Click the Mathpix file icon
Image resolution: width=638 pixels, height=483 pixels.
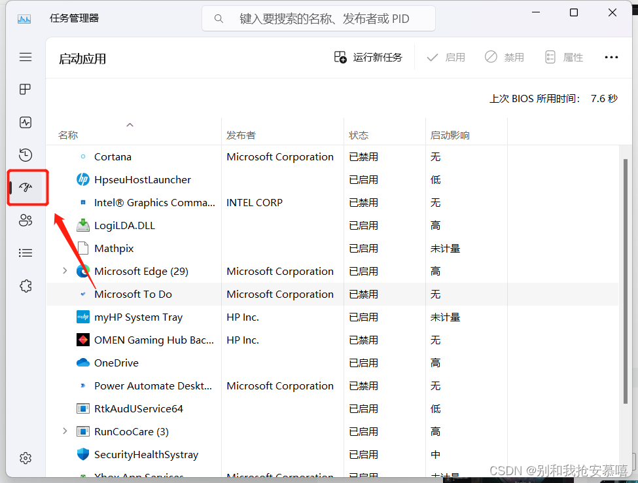point(83,248)
